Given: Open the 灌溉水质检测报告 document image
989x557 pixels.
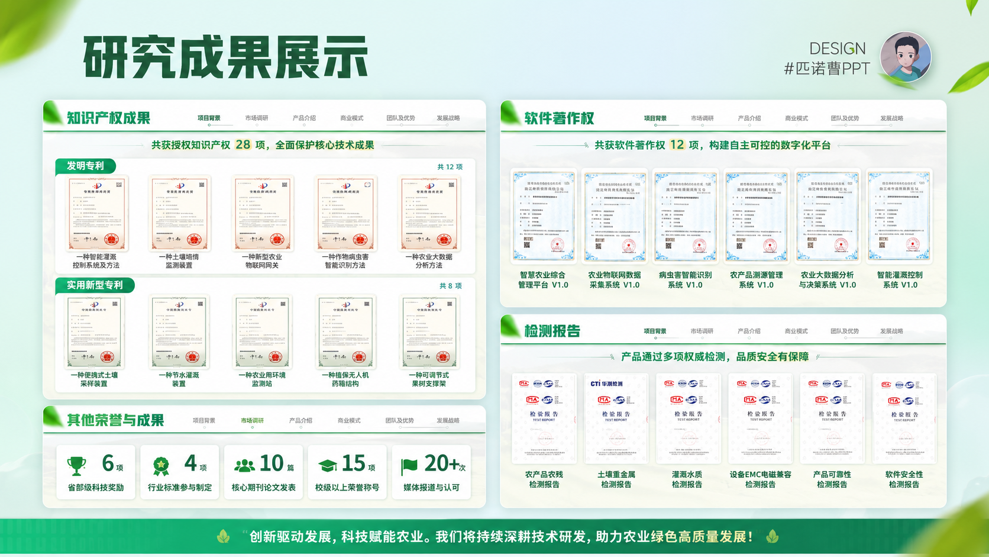Looking at the screenshot, I should point(688,418).
